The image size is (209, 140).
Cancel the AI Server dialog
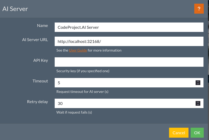pos(179,133)
